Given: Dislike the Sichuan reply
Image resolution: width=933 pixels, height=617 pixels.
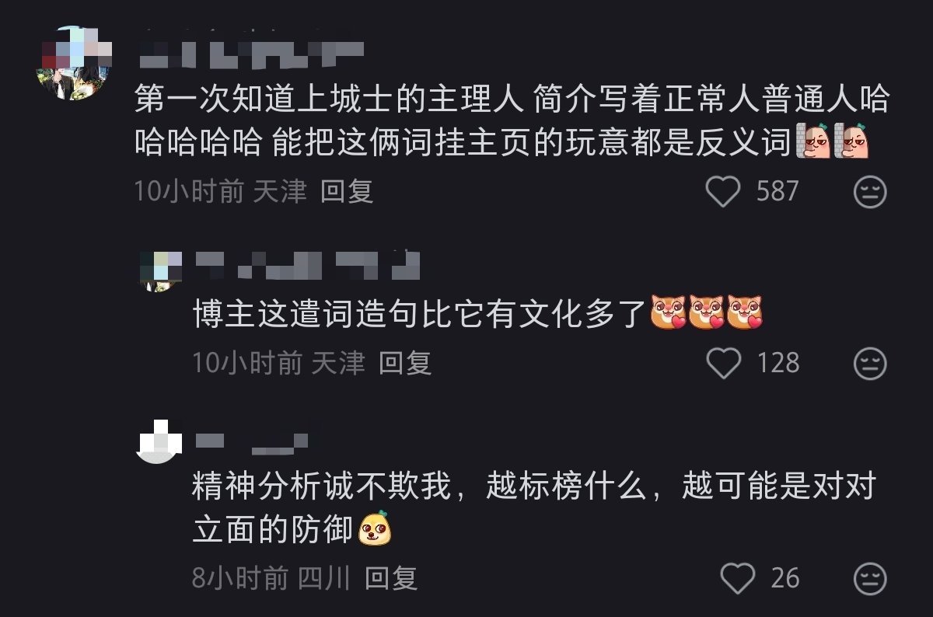Looking at the screenshot, I should coord(870,578).
